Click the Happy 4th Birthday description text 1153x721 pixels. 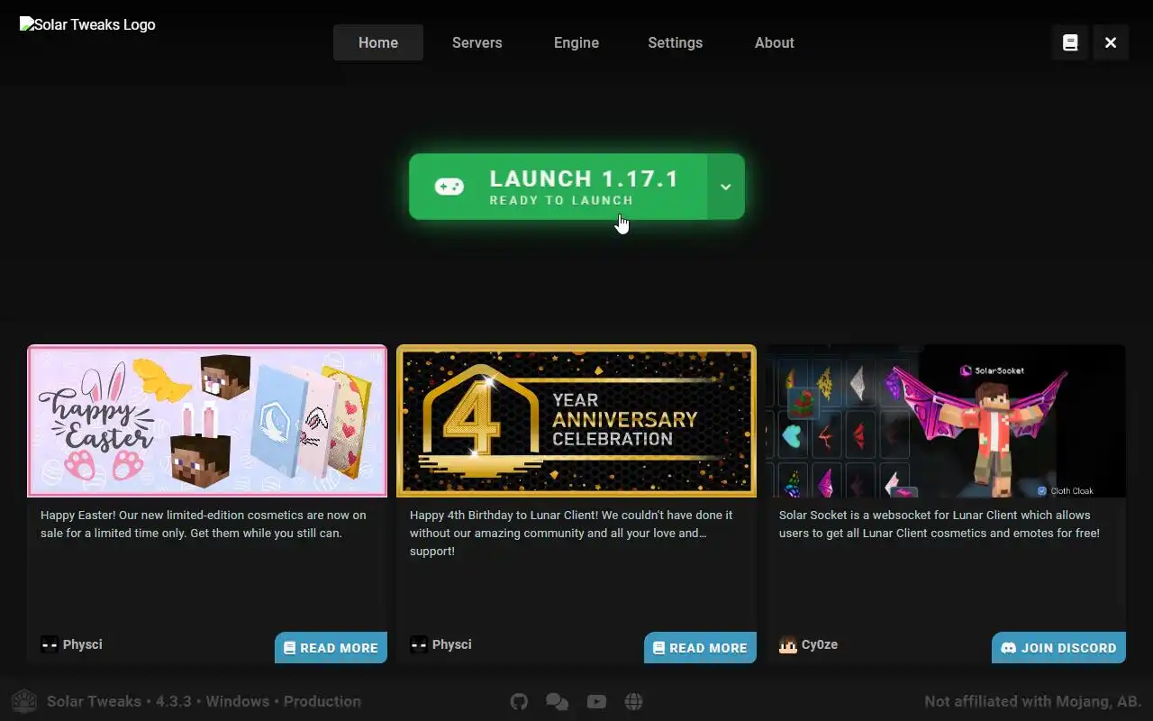click(x=571, y=533)
